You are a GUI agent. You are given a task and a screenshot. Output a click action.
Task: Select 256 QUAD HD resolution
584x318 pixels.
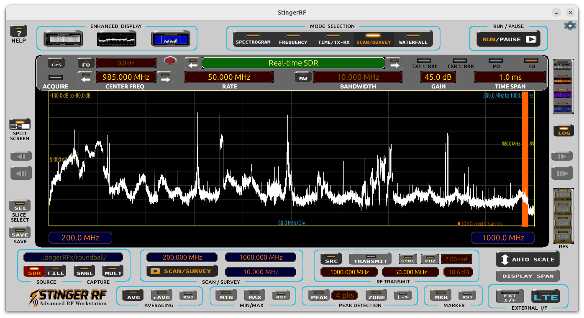tap(563, 224)
